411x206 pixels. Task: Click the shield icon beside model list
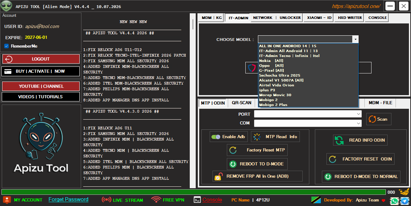coord(252,68)
